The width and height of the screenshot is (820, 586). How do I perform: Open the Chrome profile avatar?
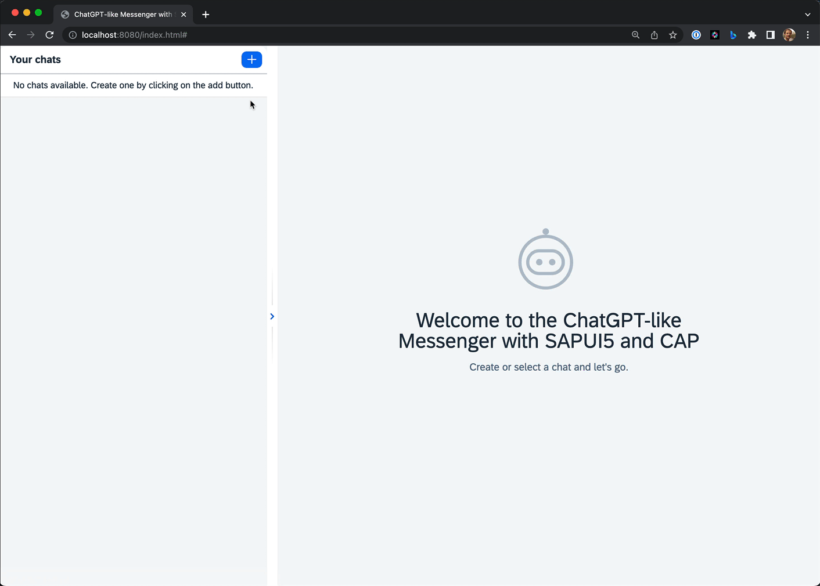(x=789, y=35)
